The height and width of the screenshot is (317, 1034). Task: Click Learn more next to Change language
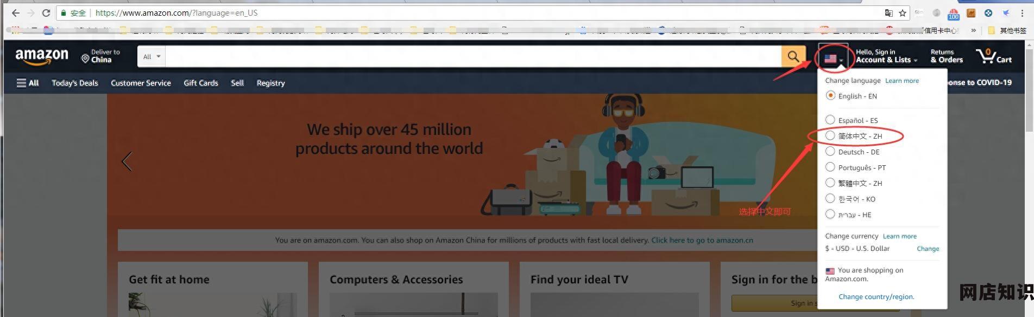tap(902, 81)
